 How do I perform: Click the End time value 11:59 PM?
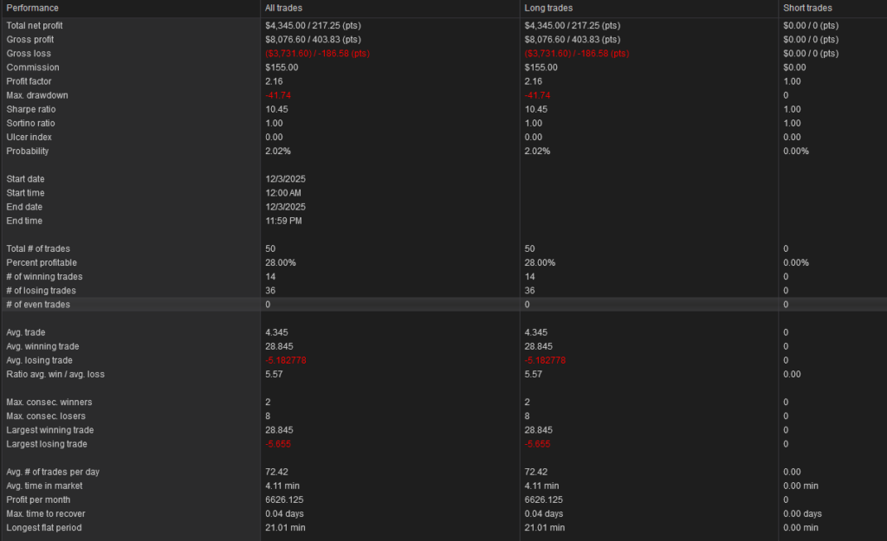click(283, 221)
